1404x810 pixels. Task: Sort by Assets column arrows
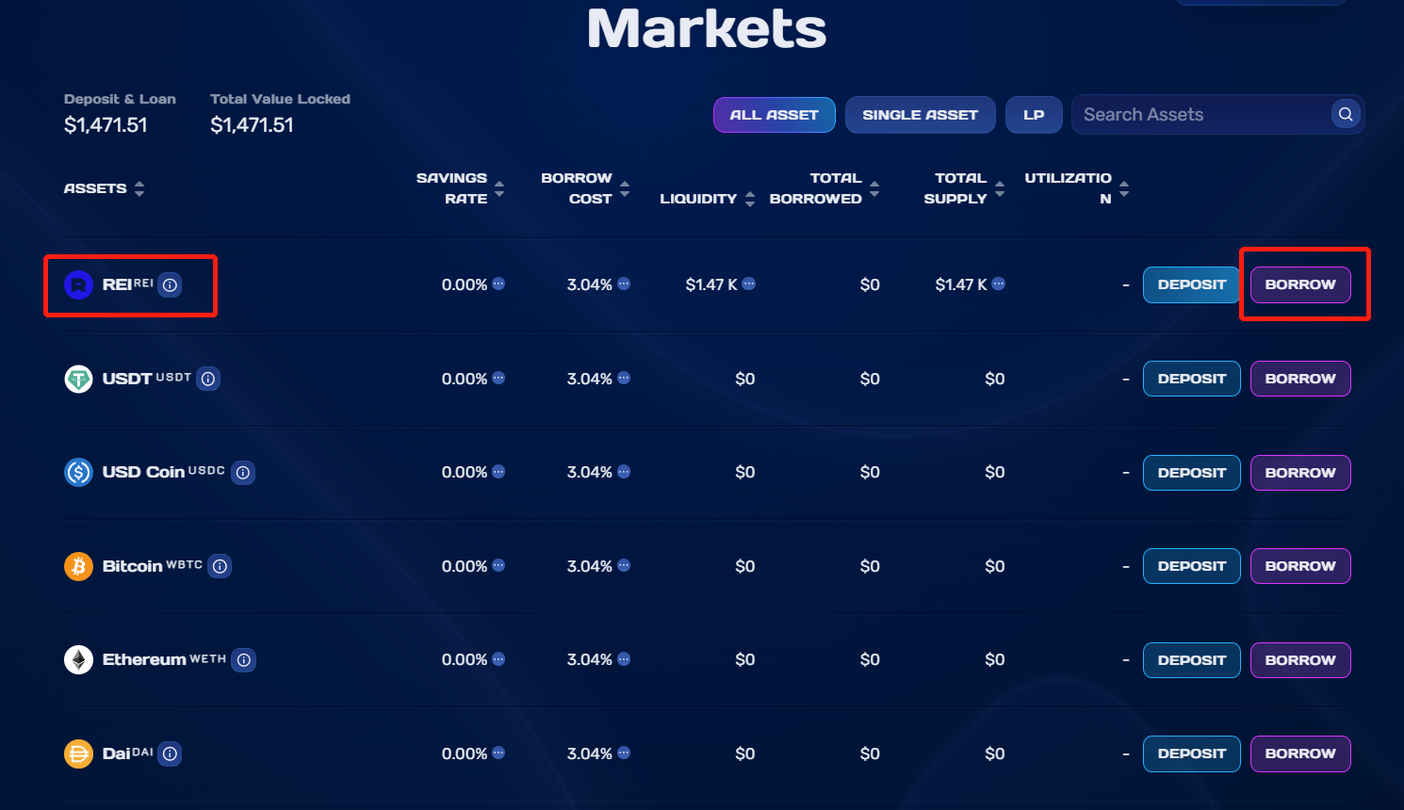point(139,188)
